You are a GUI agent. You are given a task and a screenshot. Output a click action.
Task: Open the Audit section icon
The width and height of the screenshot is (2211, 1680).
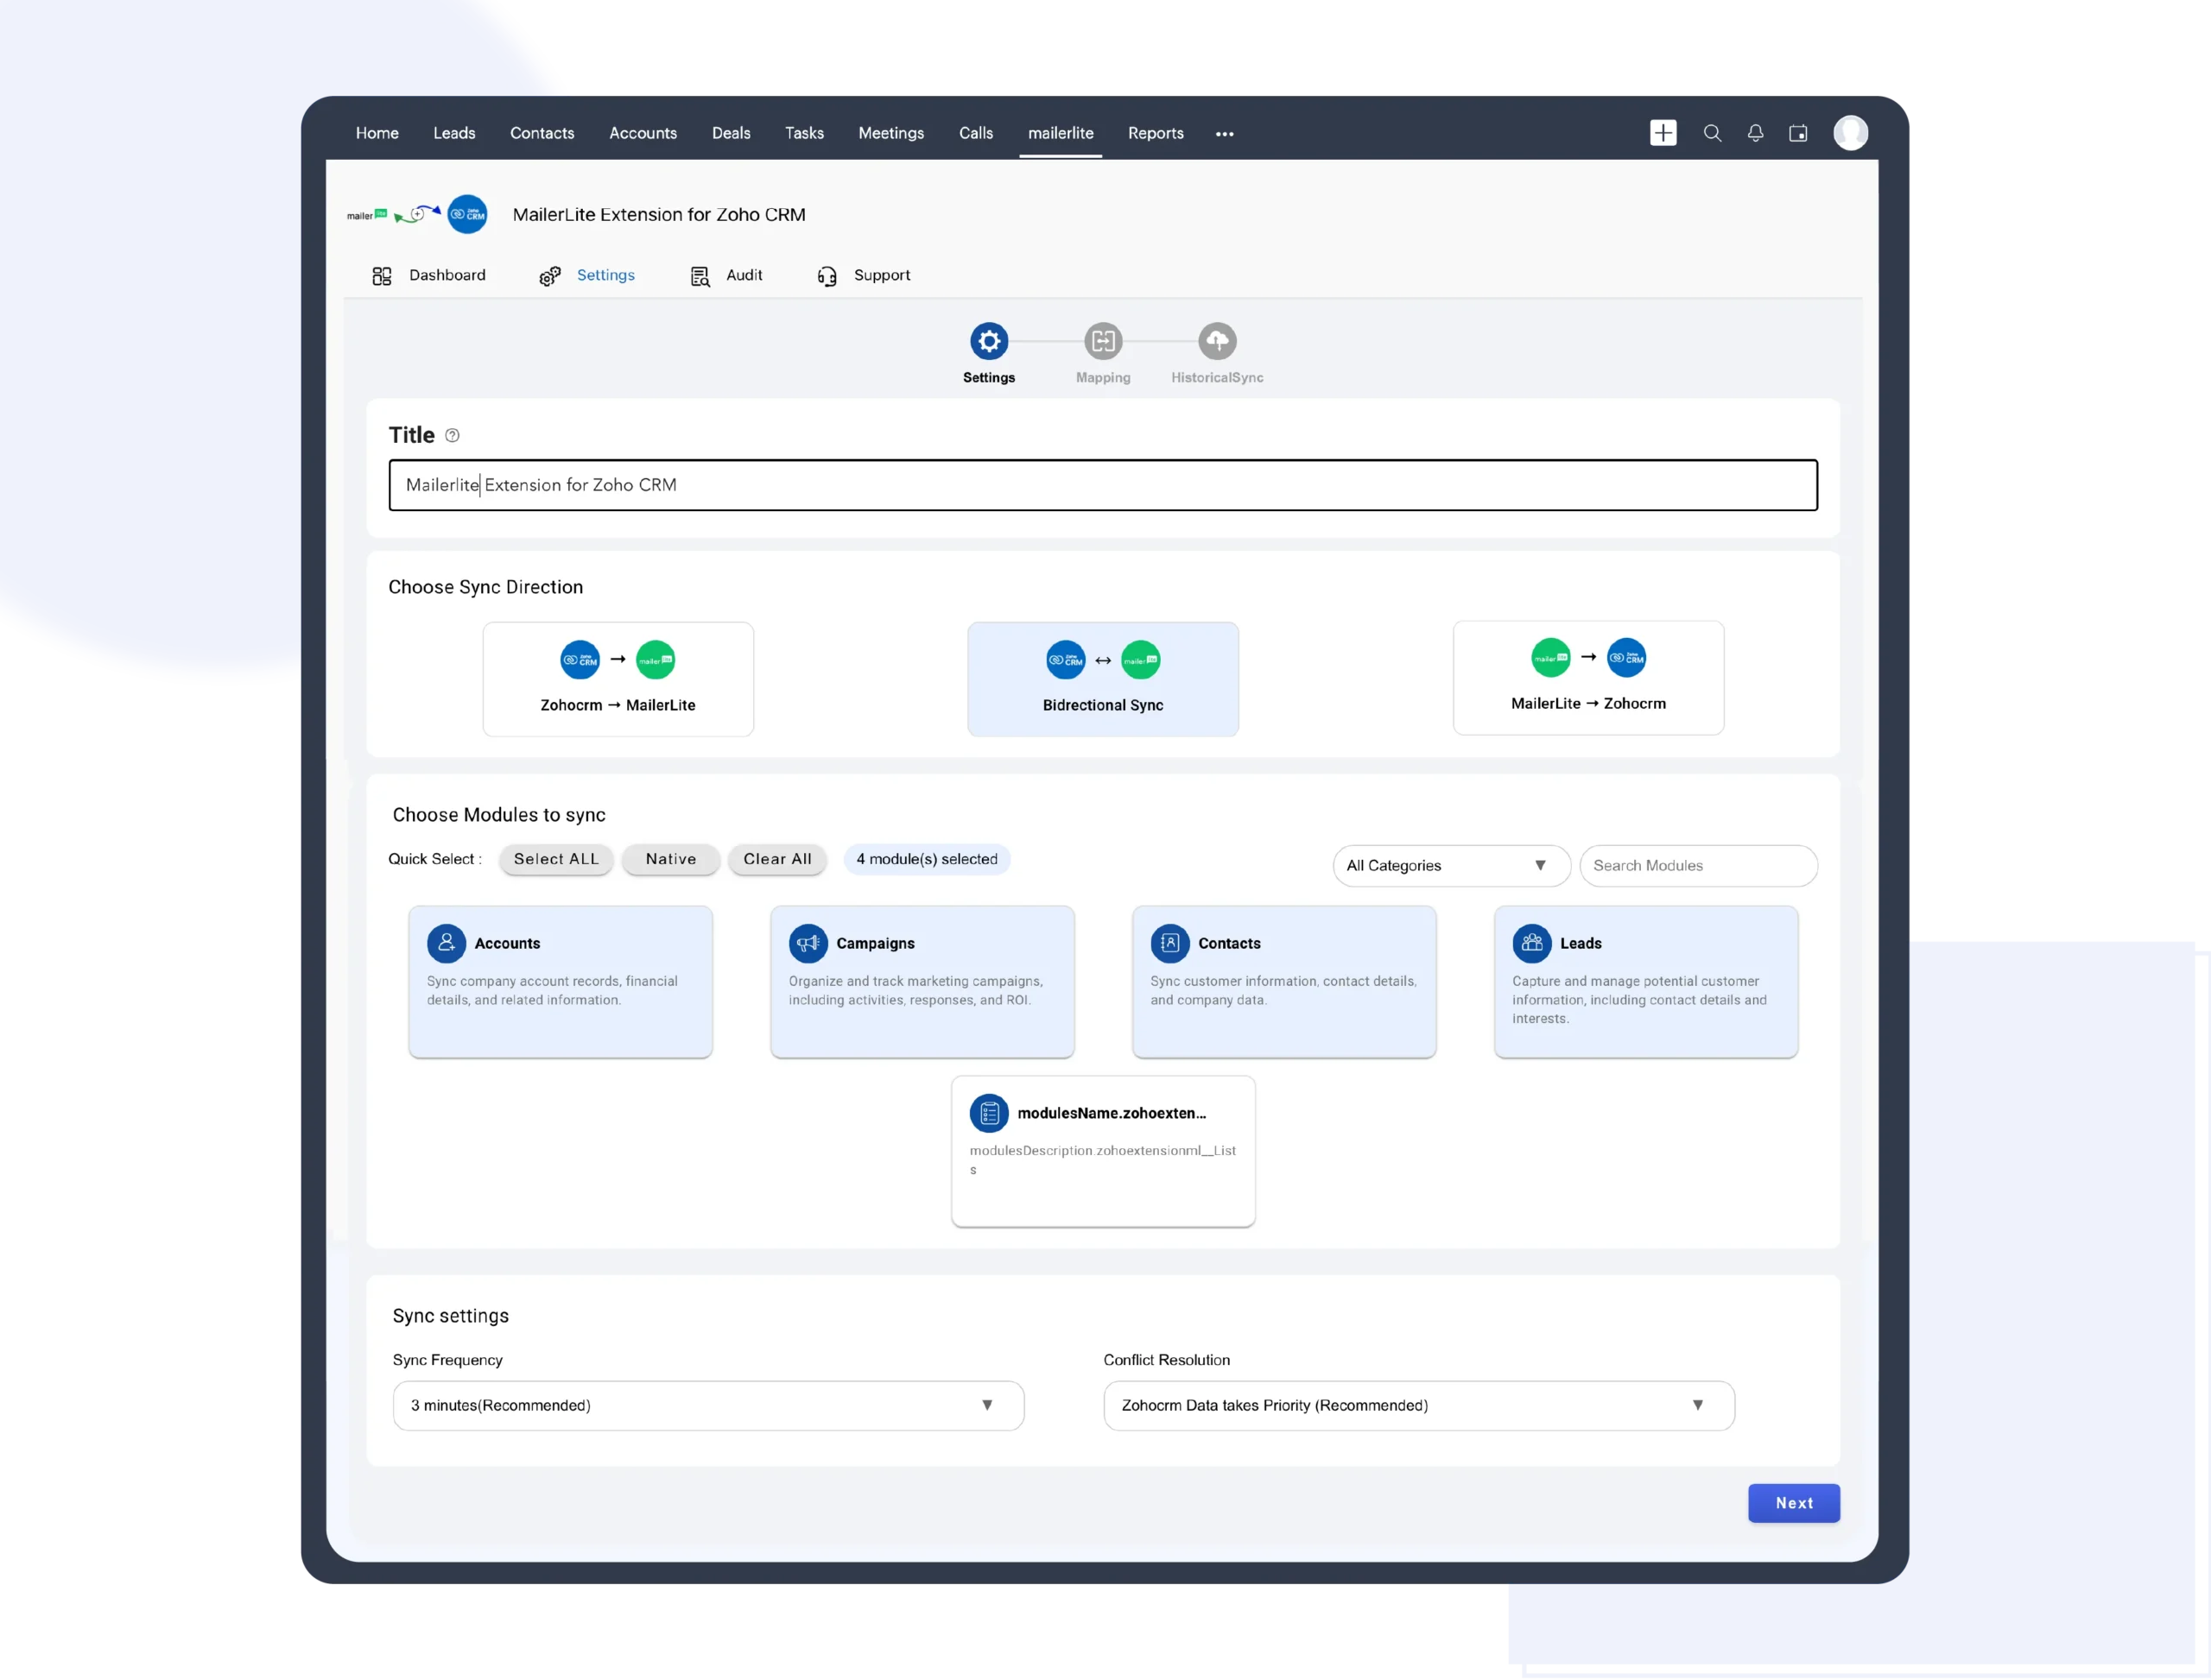(x=700, y=275)
